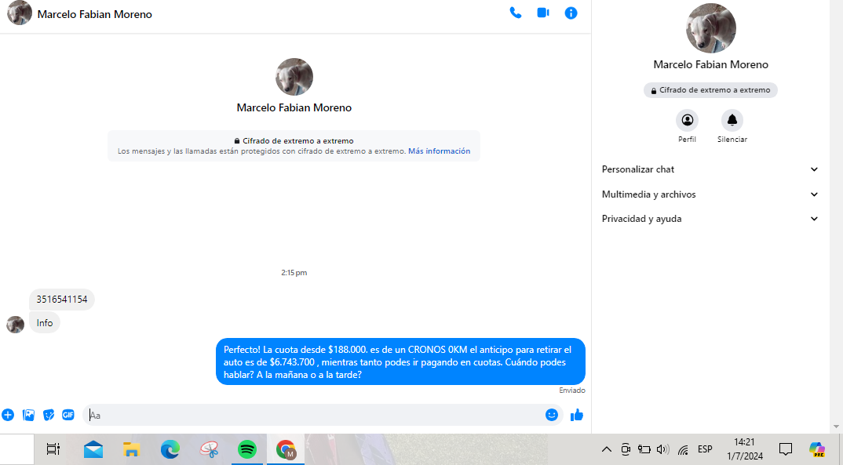This screenshot has width=843, height=465.
Task: Click Marcelo Fabian Moreno name in header
Action: (95, 14)
